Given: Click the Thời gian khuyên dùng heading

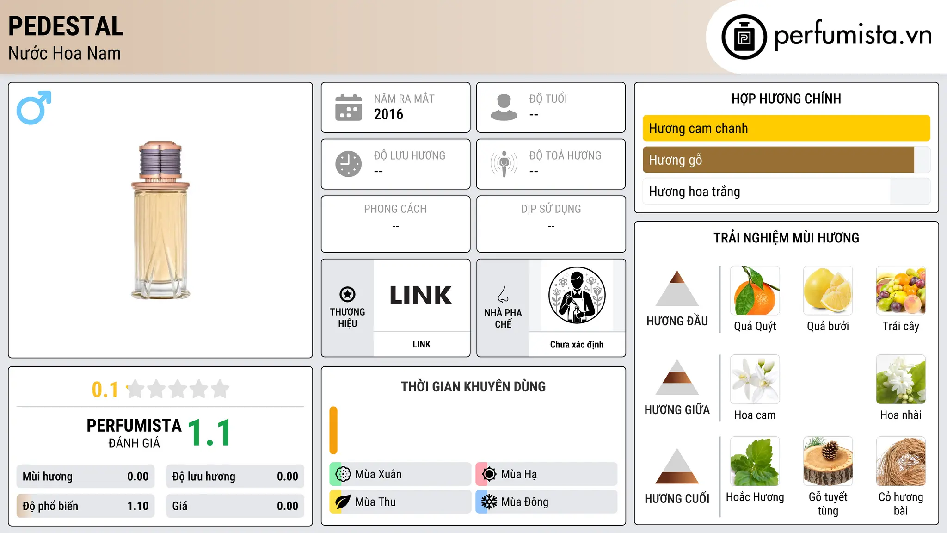Looking at the screenshot, I should 473,386.
